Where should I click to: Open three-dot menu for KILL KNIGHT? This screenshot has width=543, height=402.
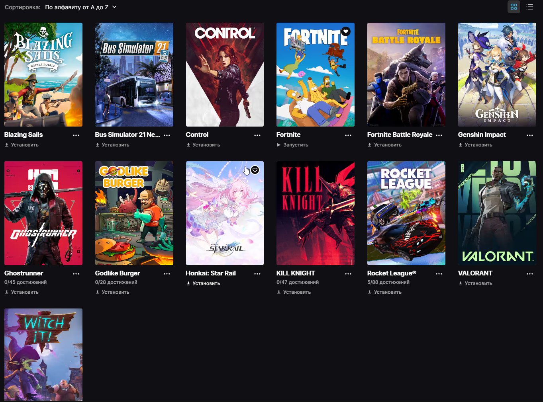[348, 274]
